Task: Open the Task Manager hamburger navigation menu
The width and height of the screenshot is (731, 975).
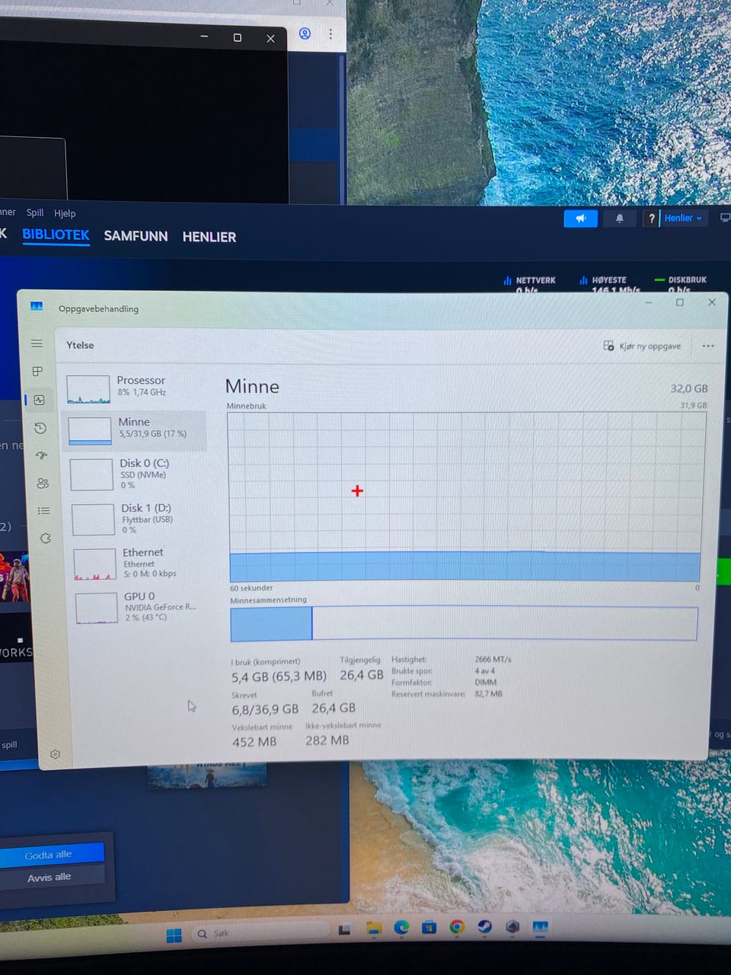Action: point(37,344)
